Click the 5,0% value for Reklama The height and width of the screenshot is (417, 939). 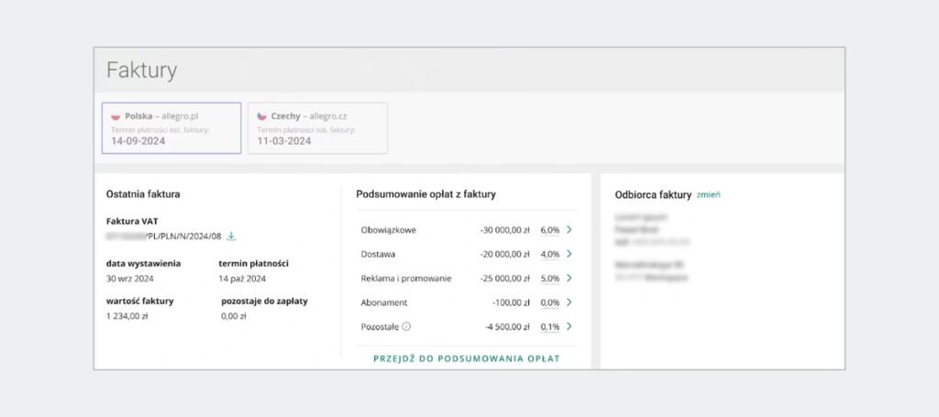point(549,278)
